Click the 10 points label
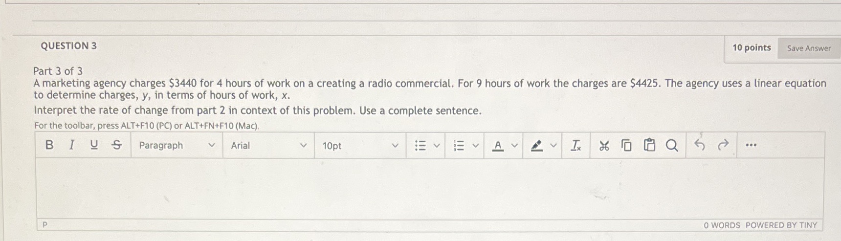Screen dimensions: 841x241 coord(752,47)
